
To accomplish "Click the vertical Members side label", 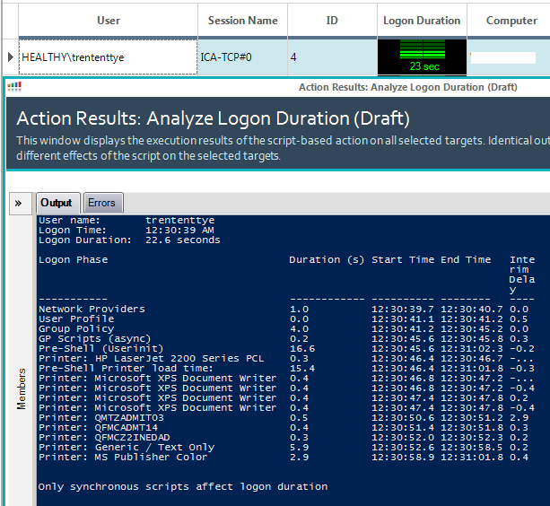I will 21,388.
